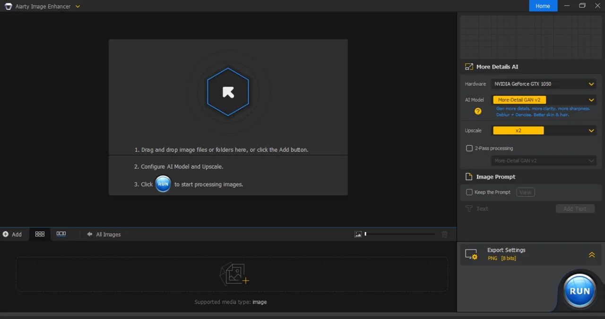Screen dimensions: 605x319
Task: Go to the Home button
Action: (543, 6)
